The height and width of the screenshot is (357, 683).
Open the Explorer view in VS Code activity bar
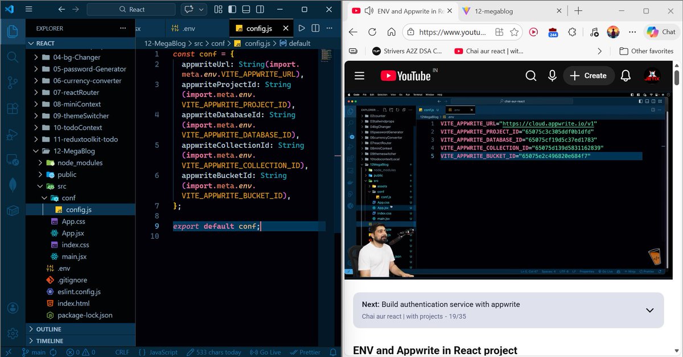tap(12, 31)
